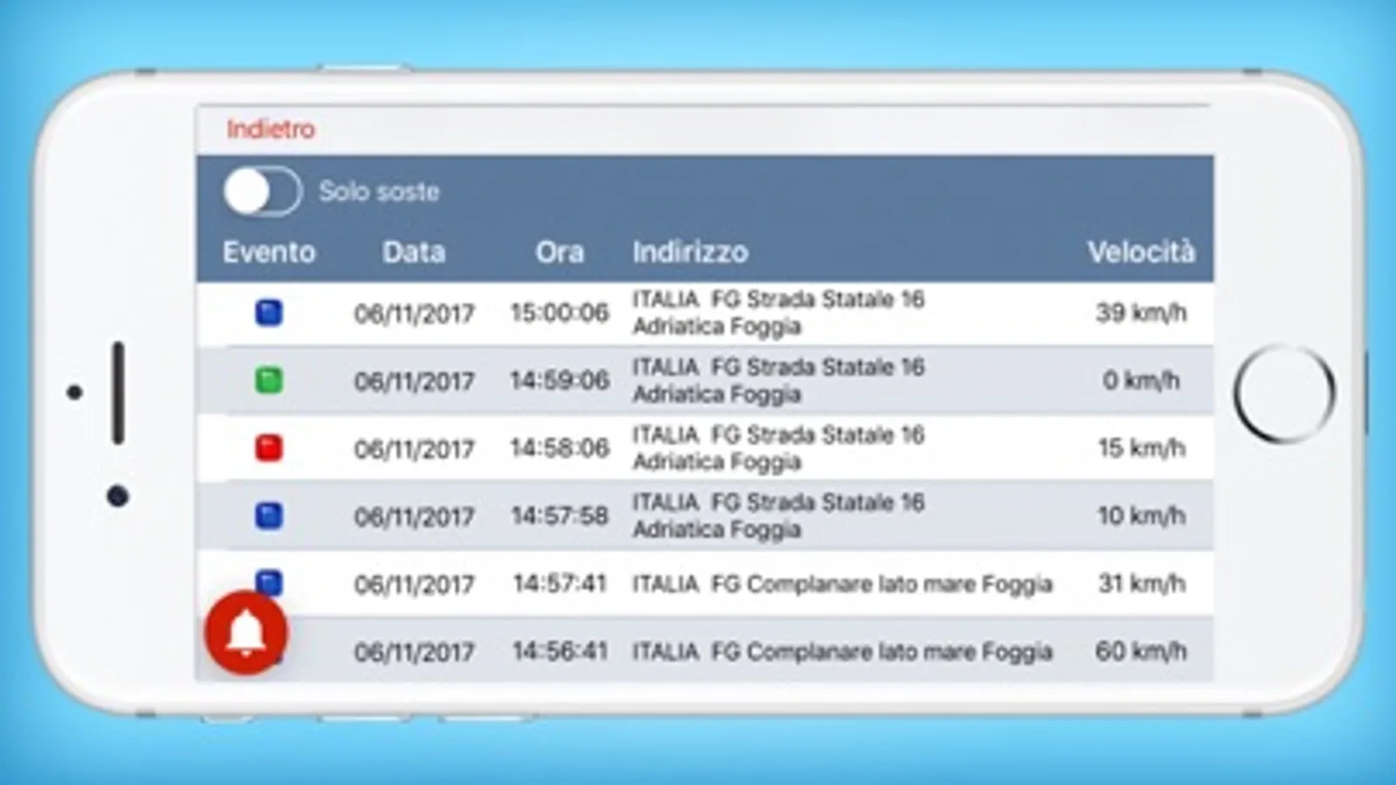Click the date in the 14:59:06 row
Screen dimensions: 1396x785
click(x=414, y=381)
